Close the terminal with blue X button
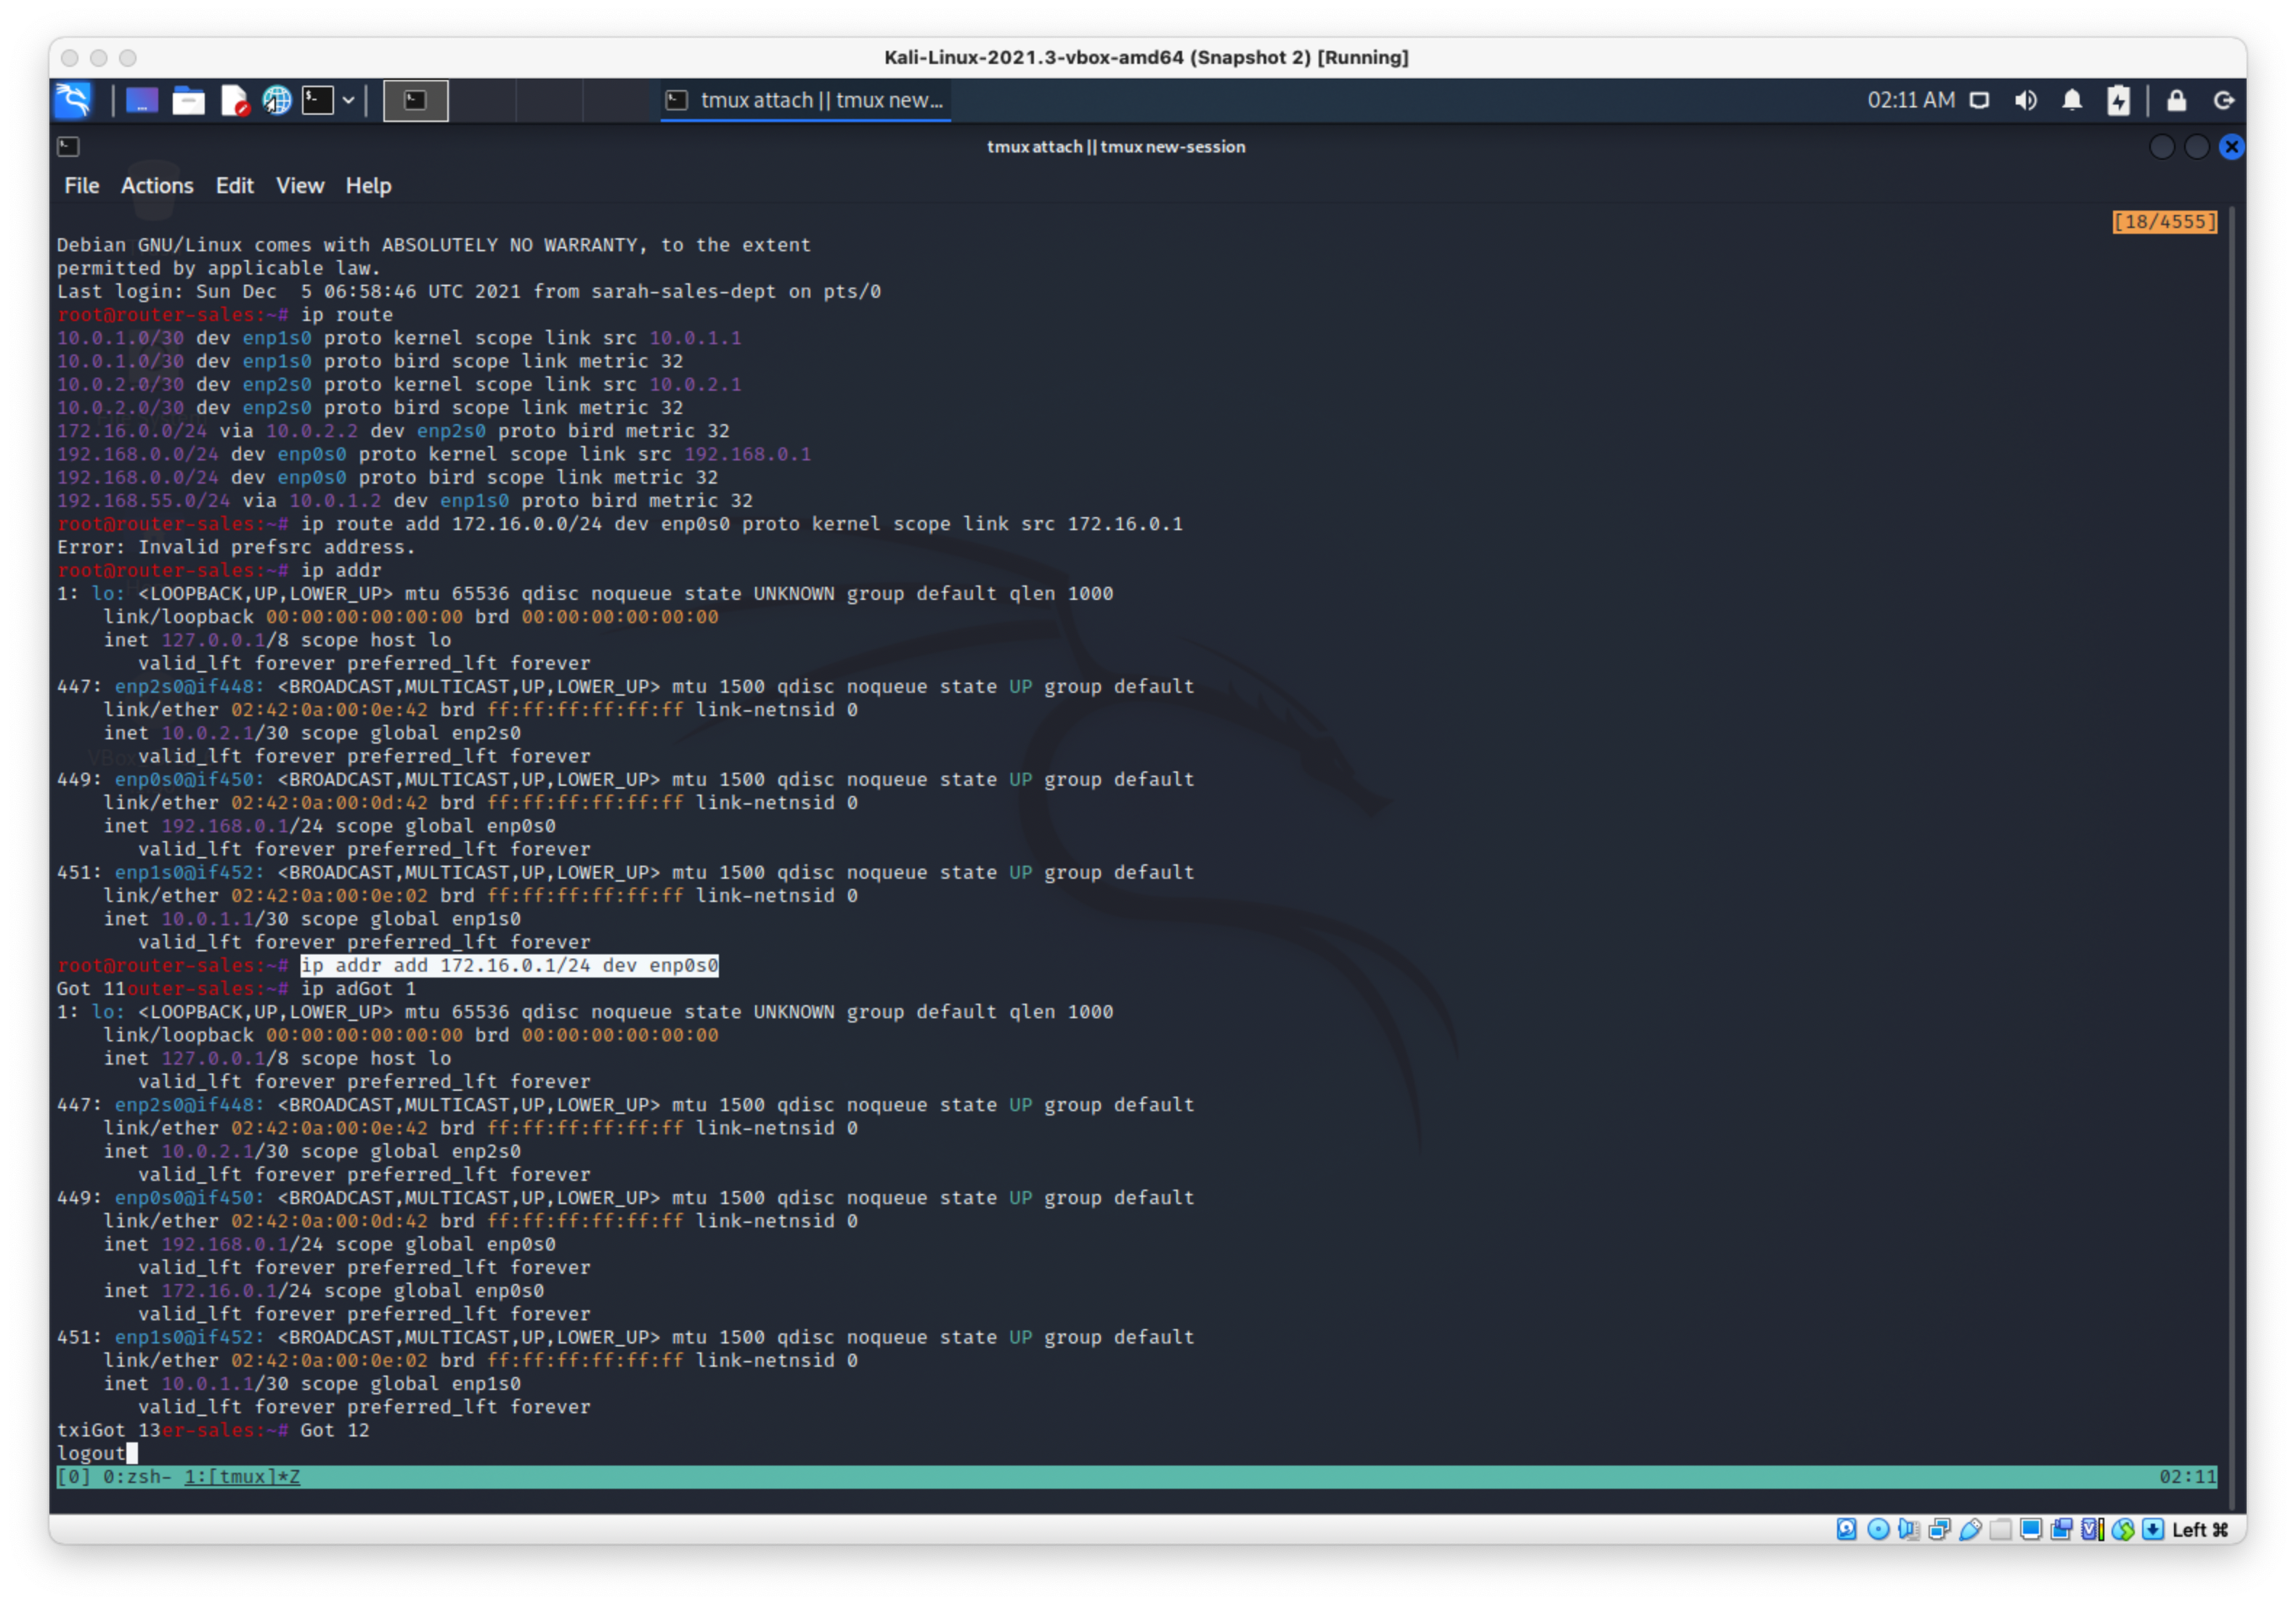The image size is (2296, 1605). [2232, 147]
